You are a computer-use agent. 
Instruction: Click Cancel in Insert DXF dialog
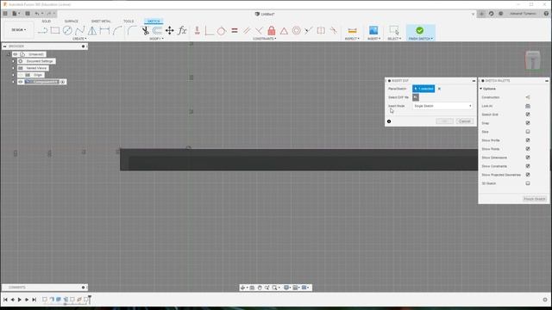click(x=465, y=121)
